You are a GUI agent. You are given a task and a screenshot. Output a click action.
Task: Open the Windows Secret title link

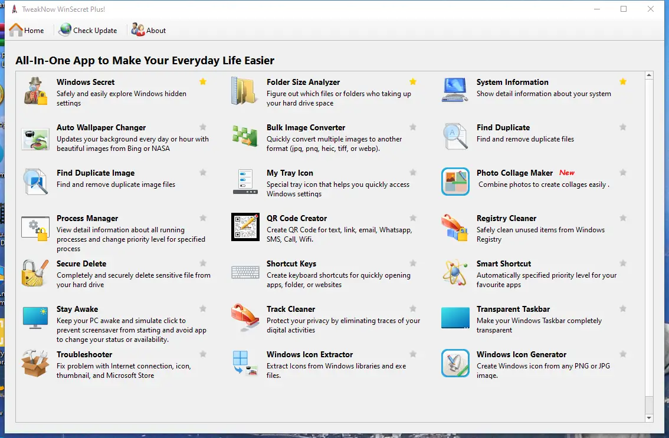point(86,82)
